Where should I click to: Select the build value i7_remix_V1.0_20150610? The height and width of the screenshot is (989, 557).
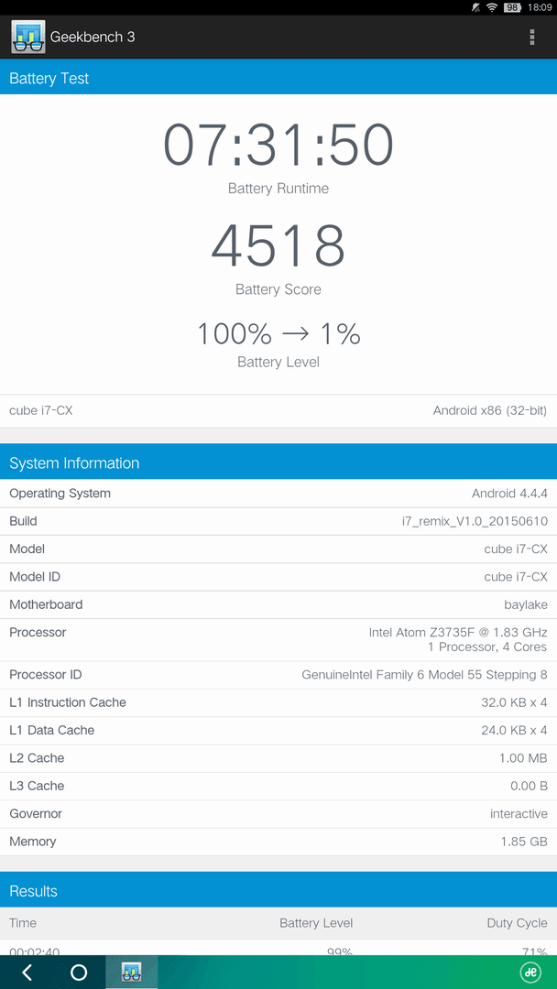click(475, 522)
